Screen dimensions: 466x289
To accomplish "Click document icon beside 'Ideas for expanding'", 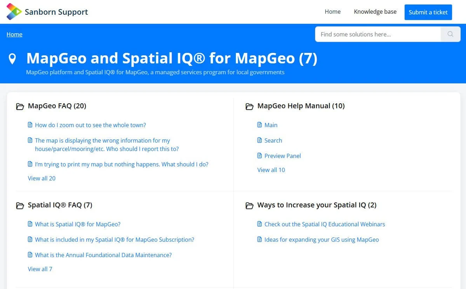I will pos(259,239).
